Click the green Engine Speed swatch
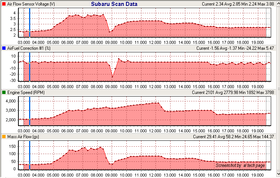 pyautogui.click(x=4, y=93)
